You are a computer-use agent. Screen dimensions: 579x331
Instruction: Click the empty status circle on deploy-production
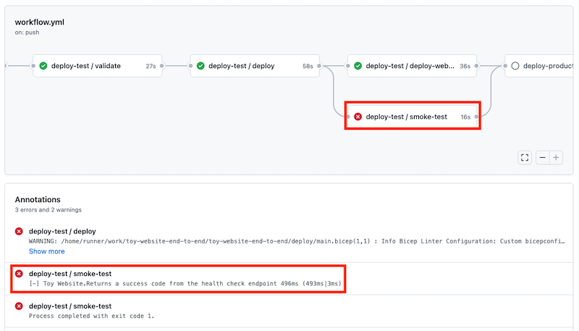pyautogui.click(x=515, y=66)
